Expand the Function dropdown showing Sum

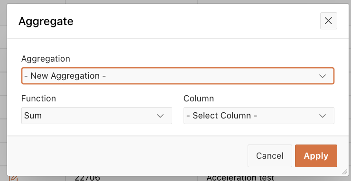tap(97, 116)
